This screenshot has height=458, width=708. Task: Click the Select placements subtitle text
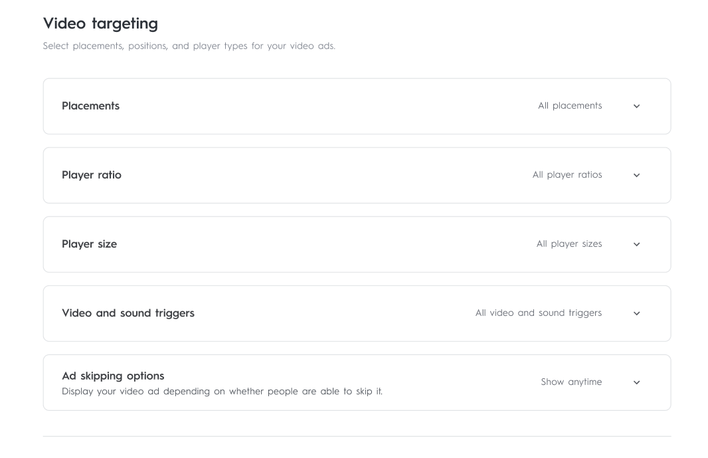click(x=189, y=46)
